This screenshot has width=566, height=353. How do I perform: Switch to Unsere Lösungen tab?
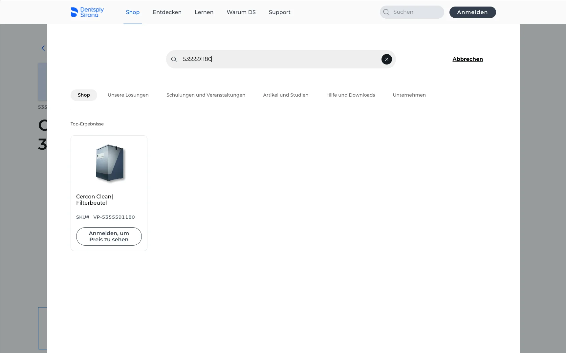coord(128,95)
